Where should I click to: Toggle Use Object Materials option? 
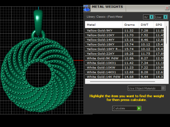coord(147,88)
